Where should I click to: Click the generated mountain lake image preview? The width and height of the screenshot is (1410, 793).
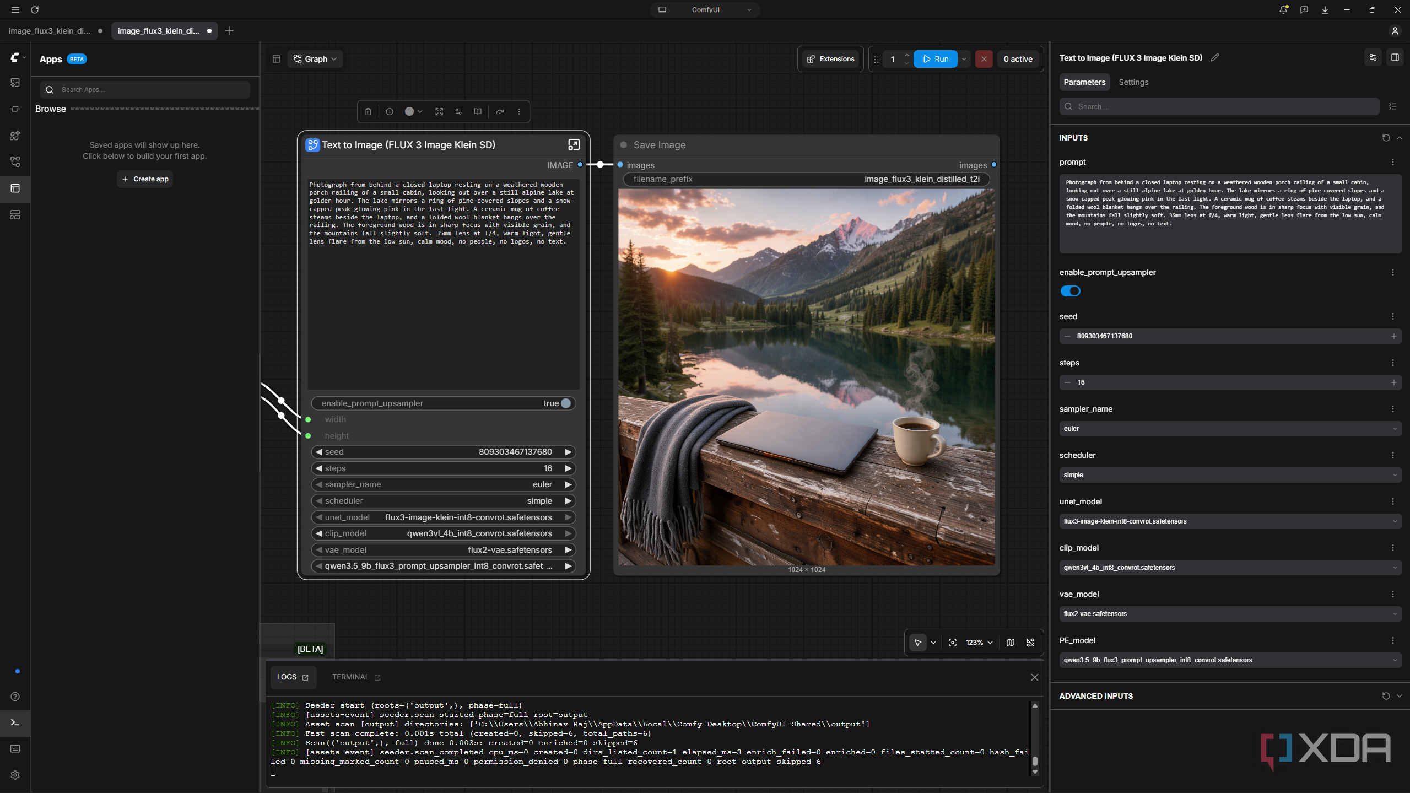[807, 377]
